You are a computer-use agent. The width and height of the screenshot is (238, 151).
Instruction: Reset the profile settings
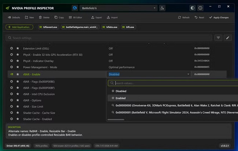(x=199, y=18)
